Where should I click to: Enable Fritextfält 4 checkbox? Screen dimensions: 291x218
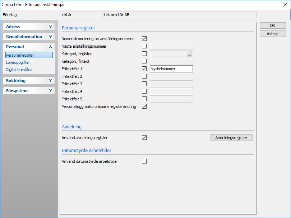click(144, 91)
